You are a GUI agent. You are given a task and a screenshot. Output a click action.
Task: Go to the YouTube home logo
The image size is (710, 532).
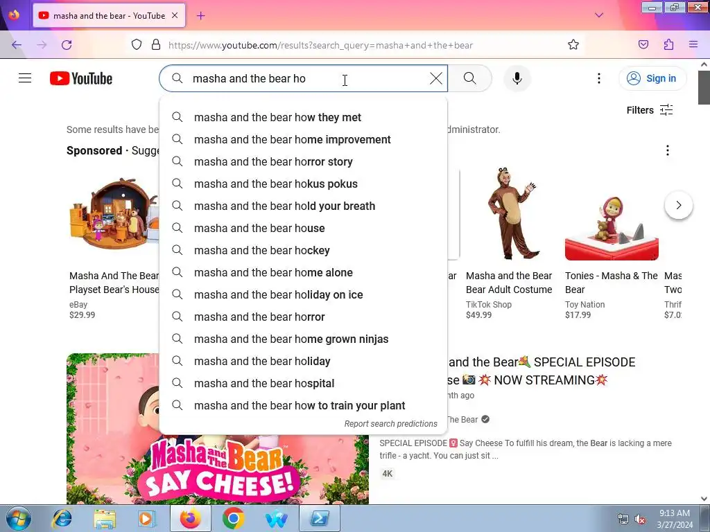coord(81,78)
